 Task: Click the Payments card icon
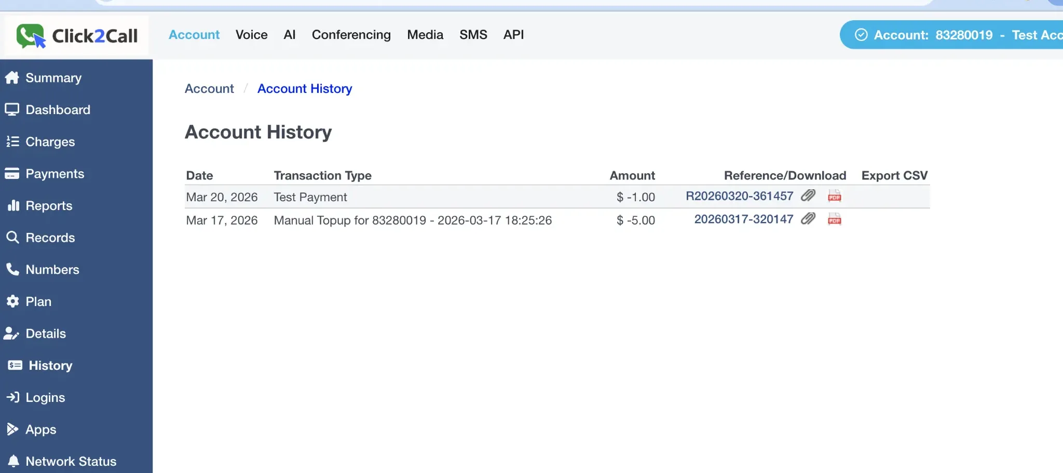point(13,174)
